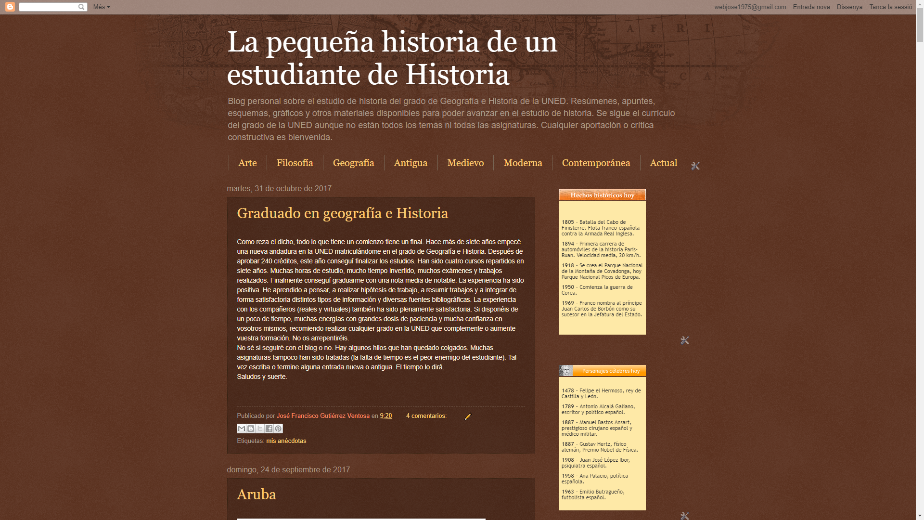Open the Medievo menu tab
924x520 pixels.
pos(465,163)
